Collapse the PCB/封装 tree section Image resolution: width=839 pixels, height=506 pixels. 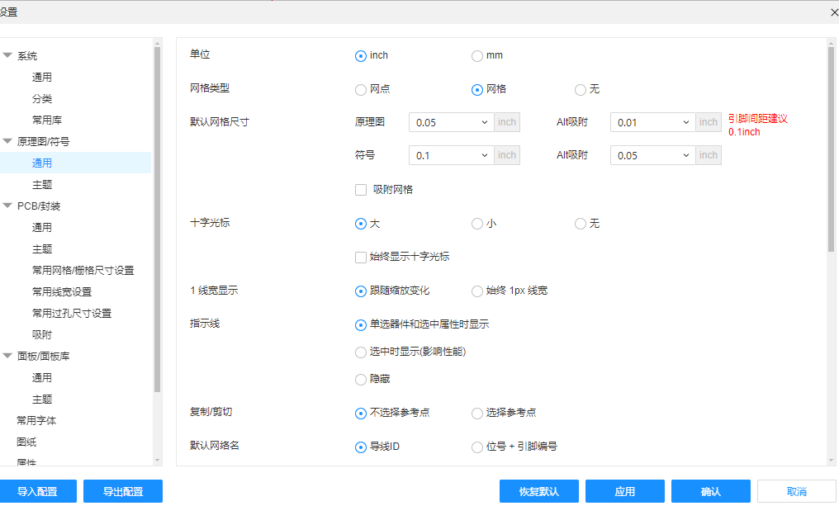click(7, 206)
